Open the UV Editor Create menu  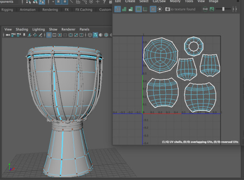click(x=130, y=1)
